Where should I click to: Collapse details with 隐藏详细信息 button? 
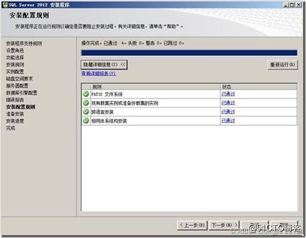point(104,65)
